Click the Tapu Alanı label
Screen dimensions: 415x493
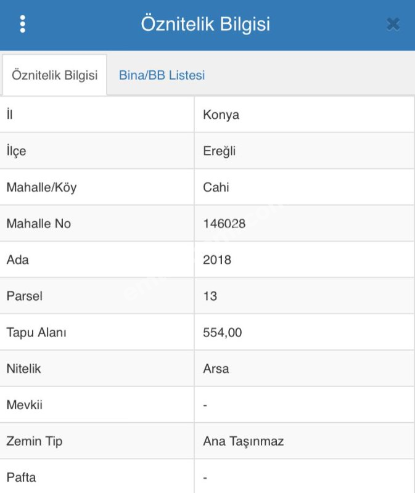point(36,332)
